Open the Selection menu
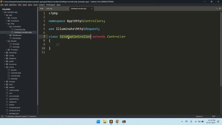 click(x=13, y=5)
